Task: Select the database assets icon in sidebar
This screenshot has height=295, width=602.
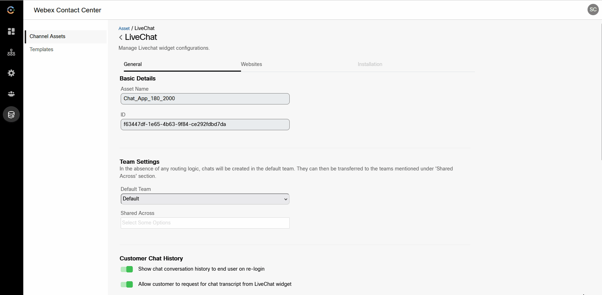Action: click(11, 115)
